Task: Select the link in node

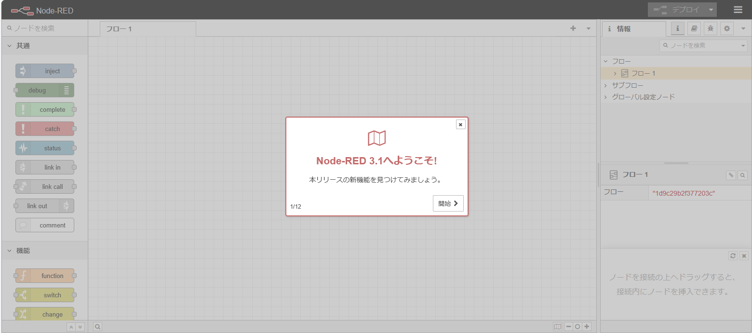Action: (x=45, y=167)
